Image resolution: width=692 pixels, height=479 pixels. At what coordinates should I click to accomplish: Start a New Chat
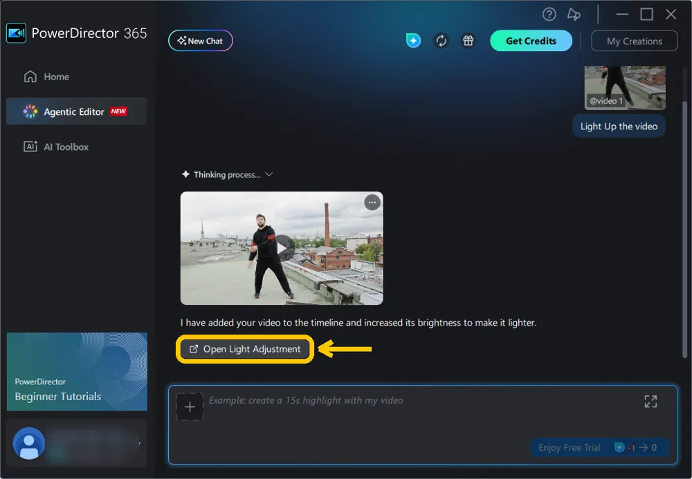201,41
